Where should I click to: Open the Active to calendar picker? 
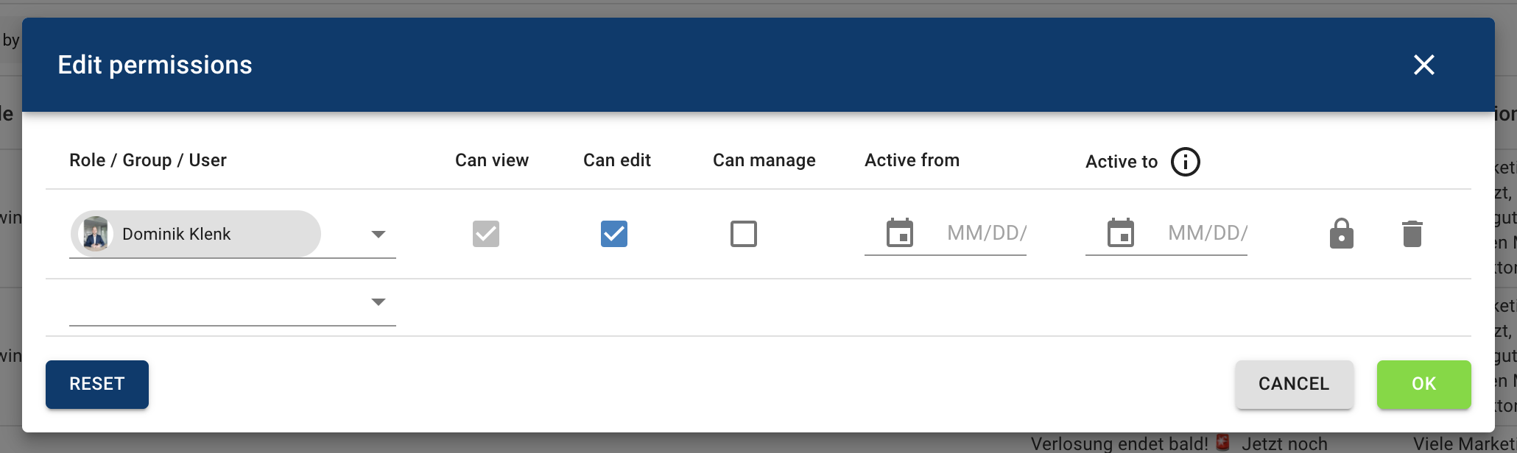(1121, 233)
